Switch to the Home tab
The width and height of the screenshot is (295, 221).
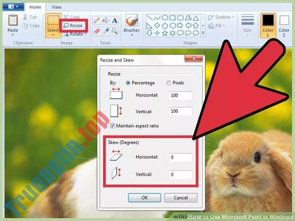pos(35,7)
